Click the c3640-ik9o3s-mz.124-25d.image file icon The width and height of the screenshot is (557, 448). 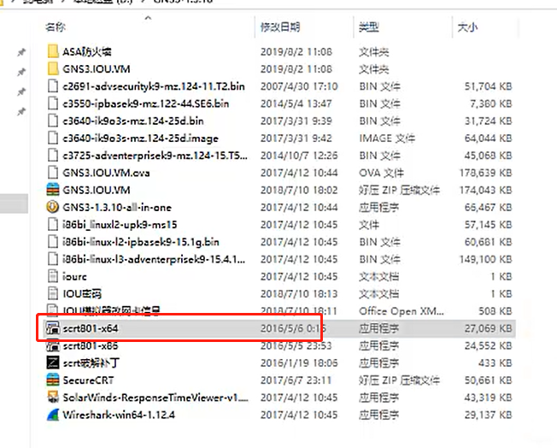point(53,138)
